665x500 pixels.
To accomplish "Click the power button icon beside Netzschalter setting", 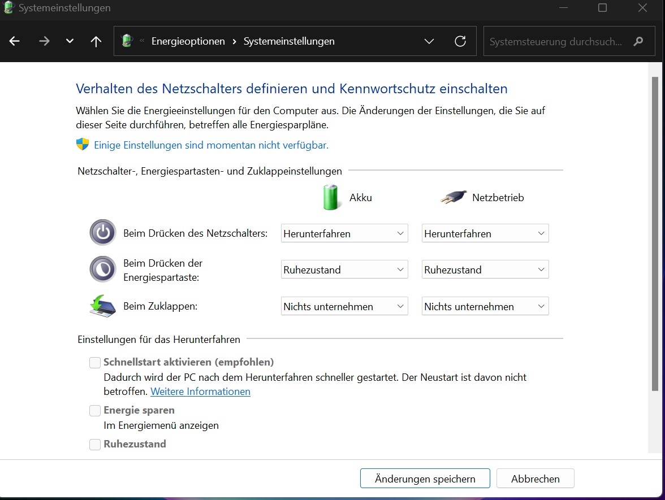I will tap(102, 233).
